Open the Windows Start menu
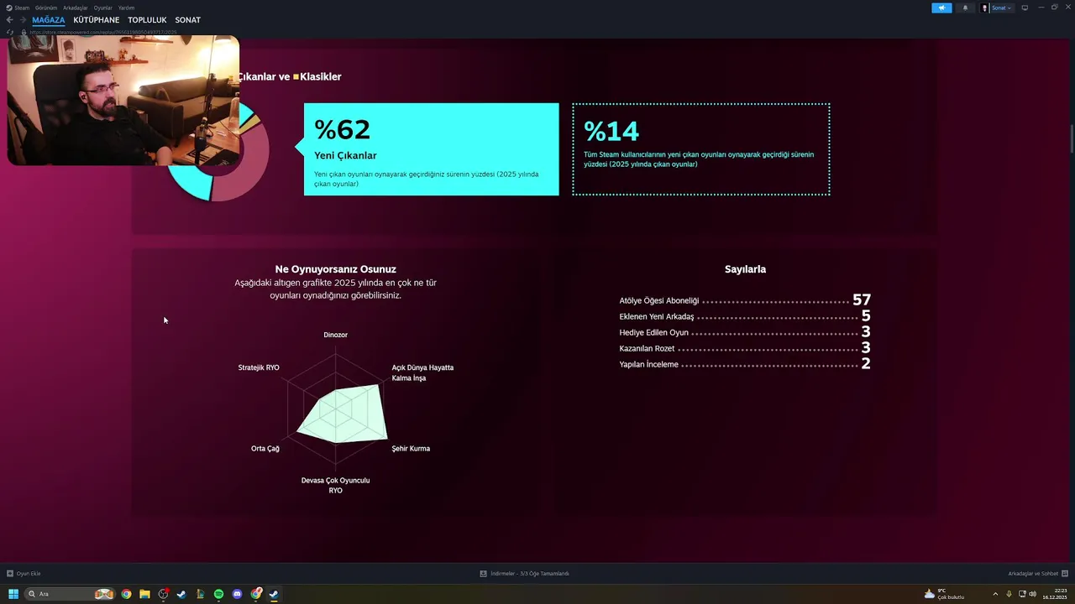This screenshot has height=604, width=1075. (x=13, y=594)
